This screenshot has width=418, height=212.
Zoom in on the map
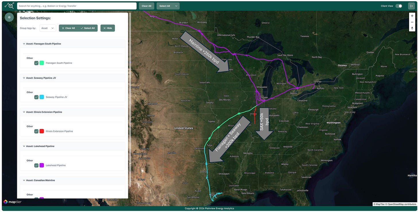(x=412, y=16)
